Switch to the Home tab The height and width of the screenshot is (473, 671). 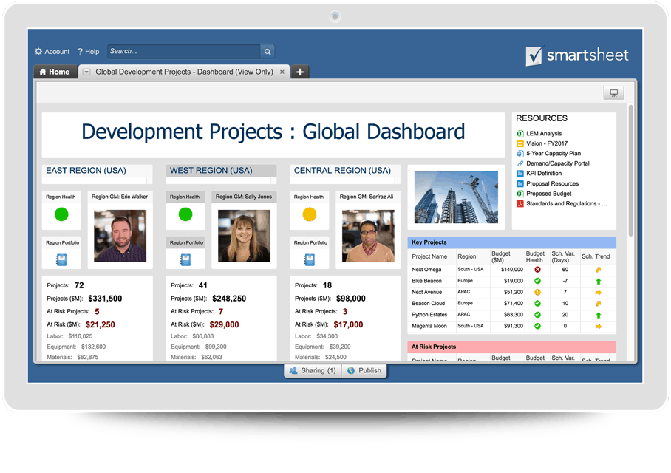(54, 72)
